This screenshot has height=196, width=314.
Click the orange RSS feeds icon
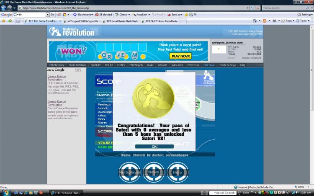[x=265, y=21]
